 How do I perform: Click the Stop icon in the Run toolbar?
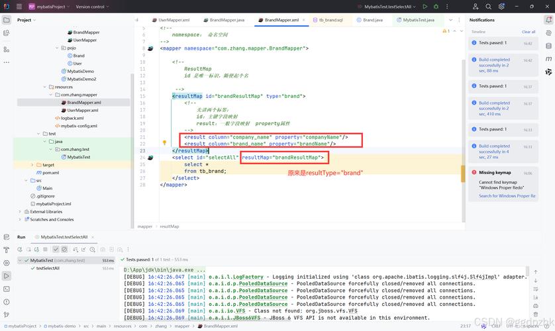[x=46, y=249]
